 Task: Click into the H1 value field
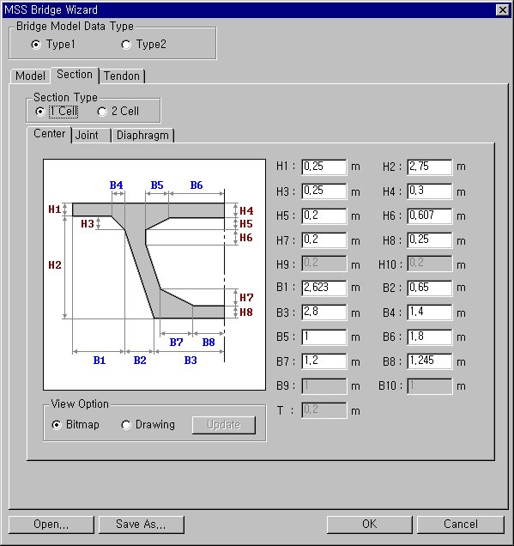click(324, 167)
